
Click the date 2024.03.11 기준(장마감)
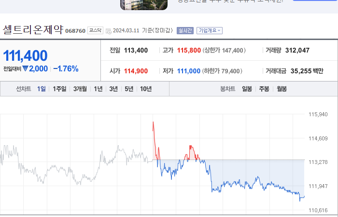click(x=143, y=30)
